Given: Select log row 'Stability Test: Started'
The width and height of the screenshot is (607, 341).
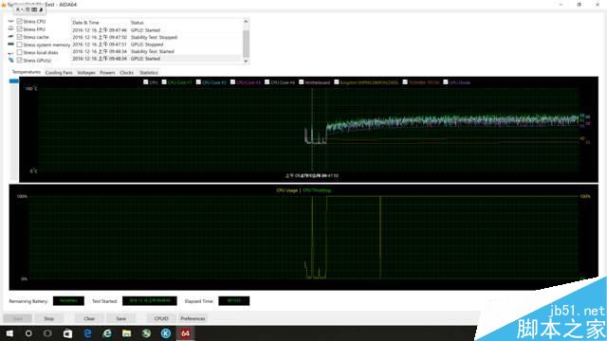Looking at the screenshot, I should click(x=156, y=51).
